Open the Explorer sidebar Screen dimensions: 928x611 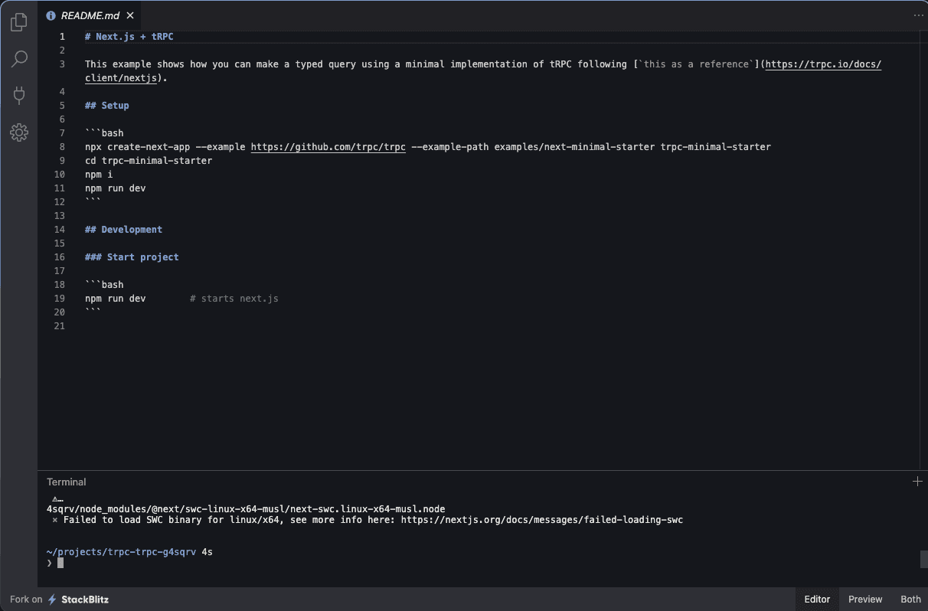coord(18,21)
